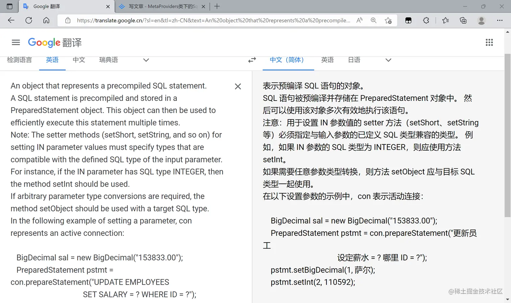Viewport: 511px width, 303px height.
Task: Go to the browser home page
Action: pos(46,20)
